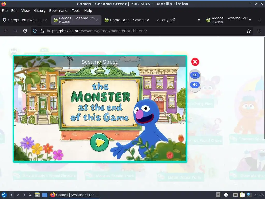Open the File menu
Screen dimensions: 265x199
pos(5,11)
